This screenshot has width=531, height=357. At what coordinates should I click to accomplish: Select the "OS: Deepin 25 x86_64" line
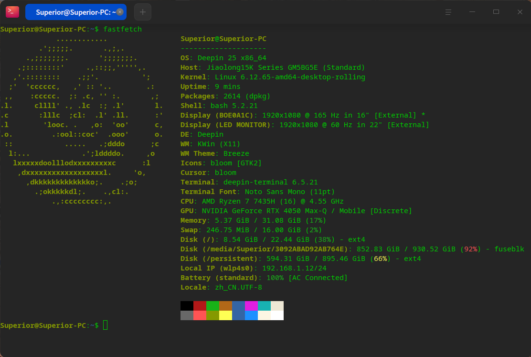click(x=223, y=58)
